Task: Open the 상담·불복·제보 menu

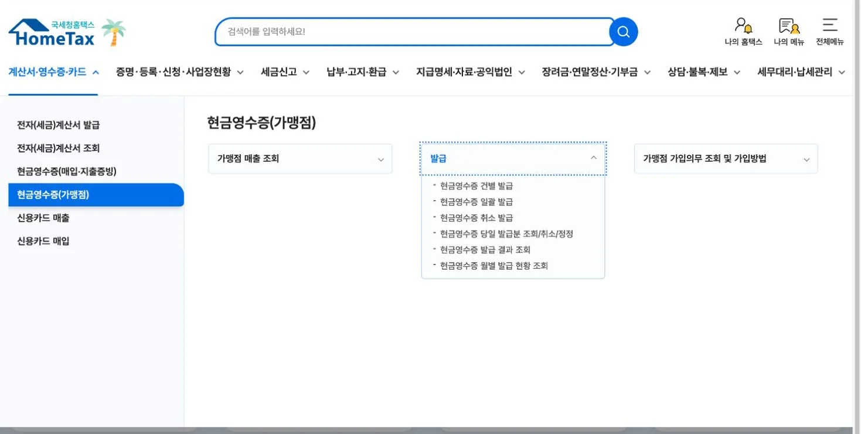Action: [x=704, y=72]
